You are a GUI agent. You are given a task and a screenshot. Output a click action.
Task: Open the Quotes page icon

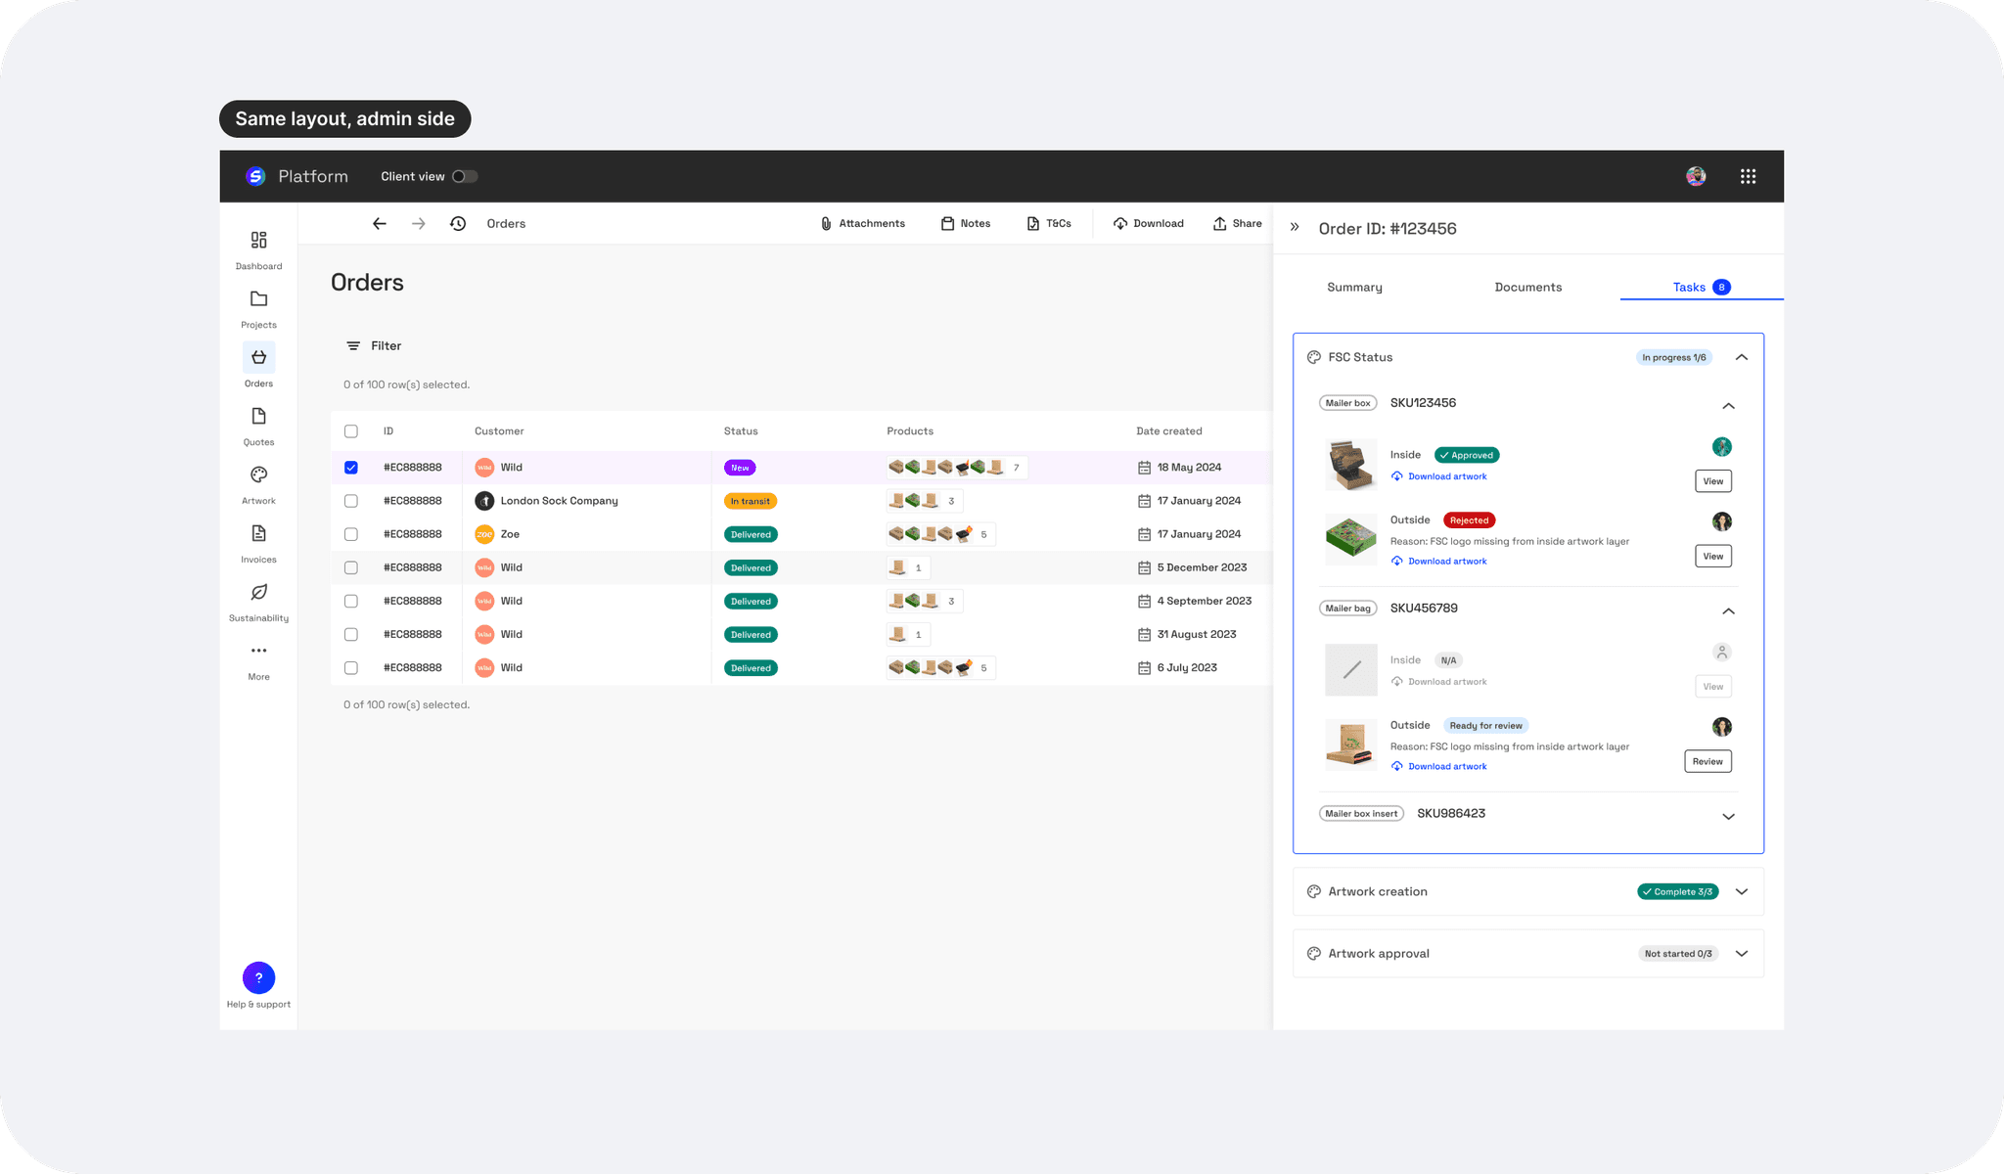[258, 417]
